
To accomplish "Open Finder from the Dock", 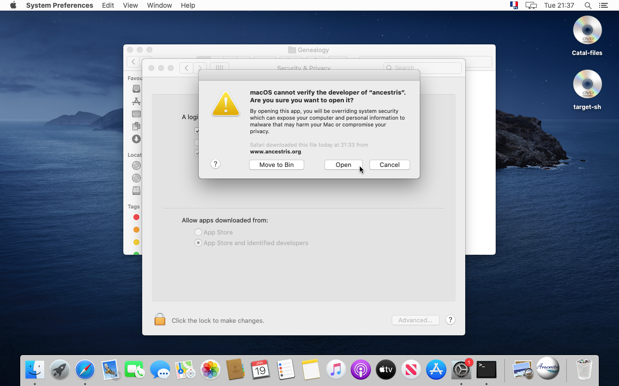I will click(x=35, y=370).
